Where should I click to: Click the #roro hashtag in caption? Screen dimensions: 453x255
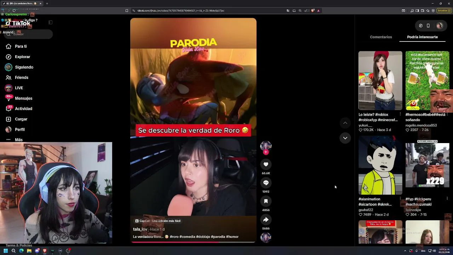coord(174,237)
